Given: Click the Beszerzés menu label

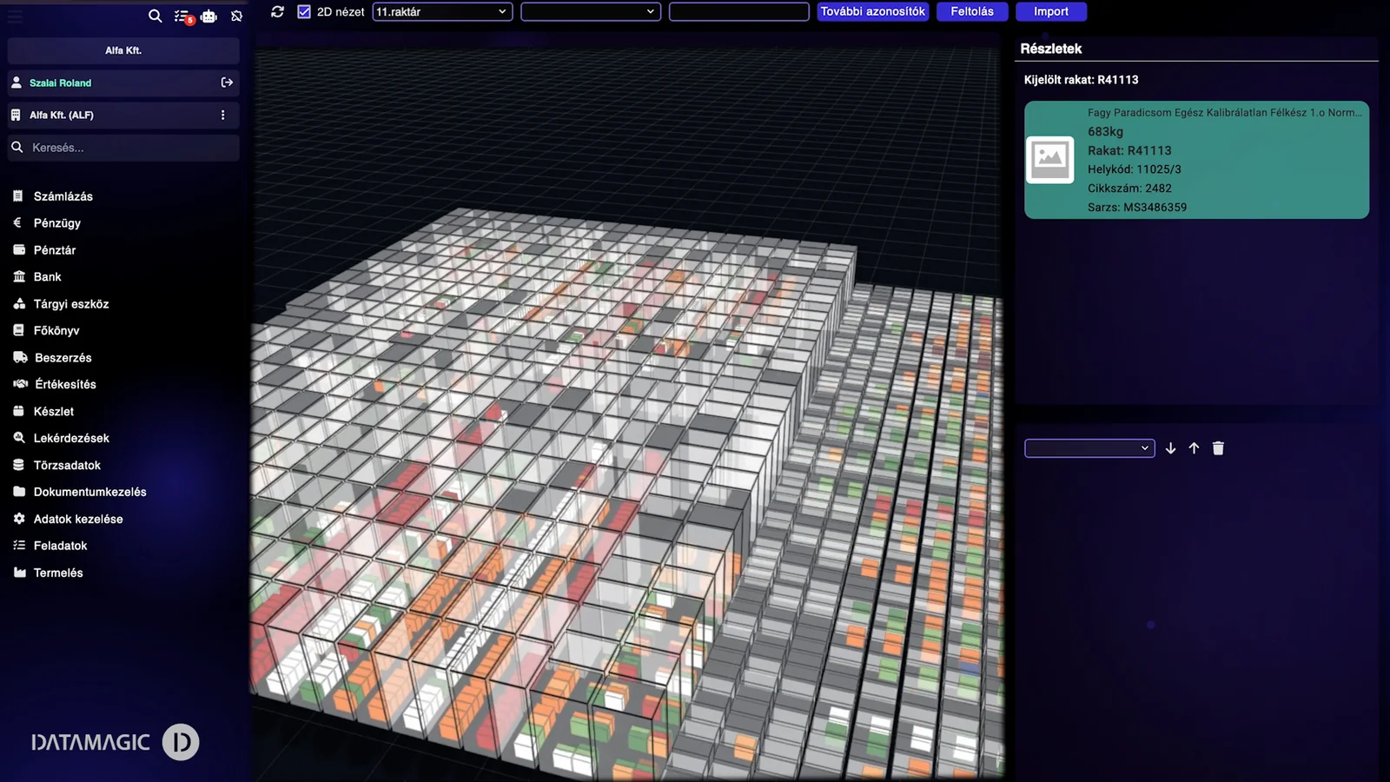Looking at the screenshot, I should [63, 358].
